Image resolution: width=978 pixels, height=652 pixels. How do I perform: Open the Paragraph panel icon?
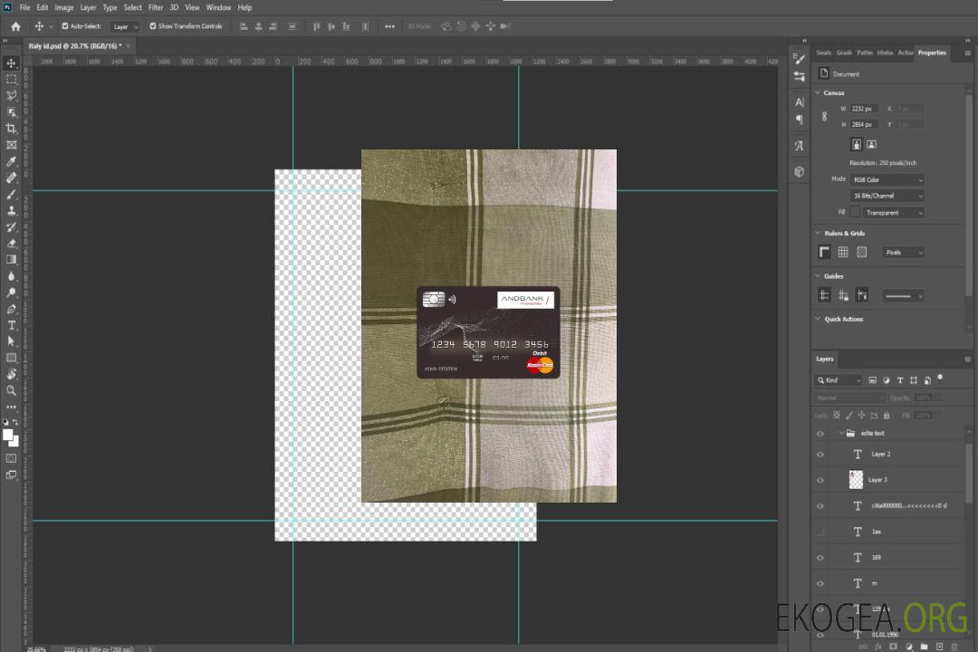coord(799,120)
